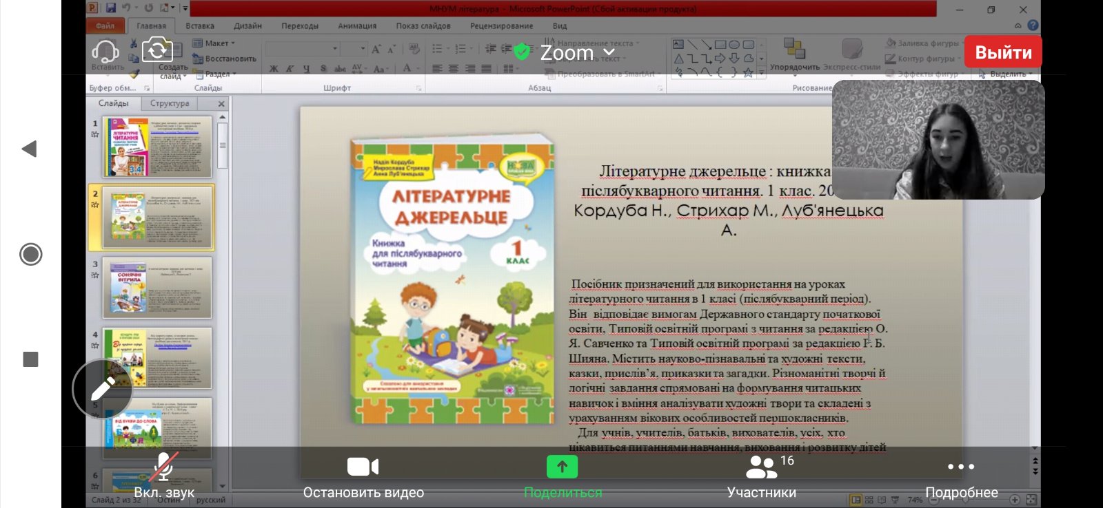The width and height of the screenshot is (1103, 508).
Task: Tap the self-view video thumbnail
Action: point(938,140)
